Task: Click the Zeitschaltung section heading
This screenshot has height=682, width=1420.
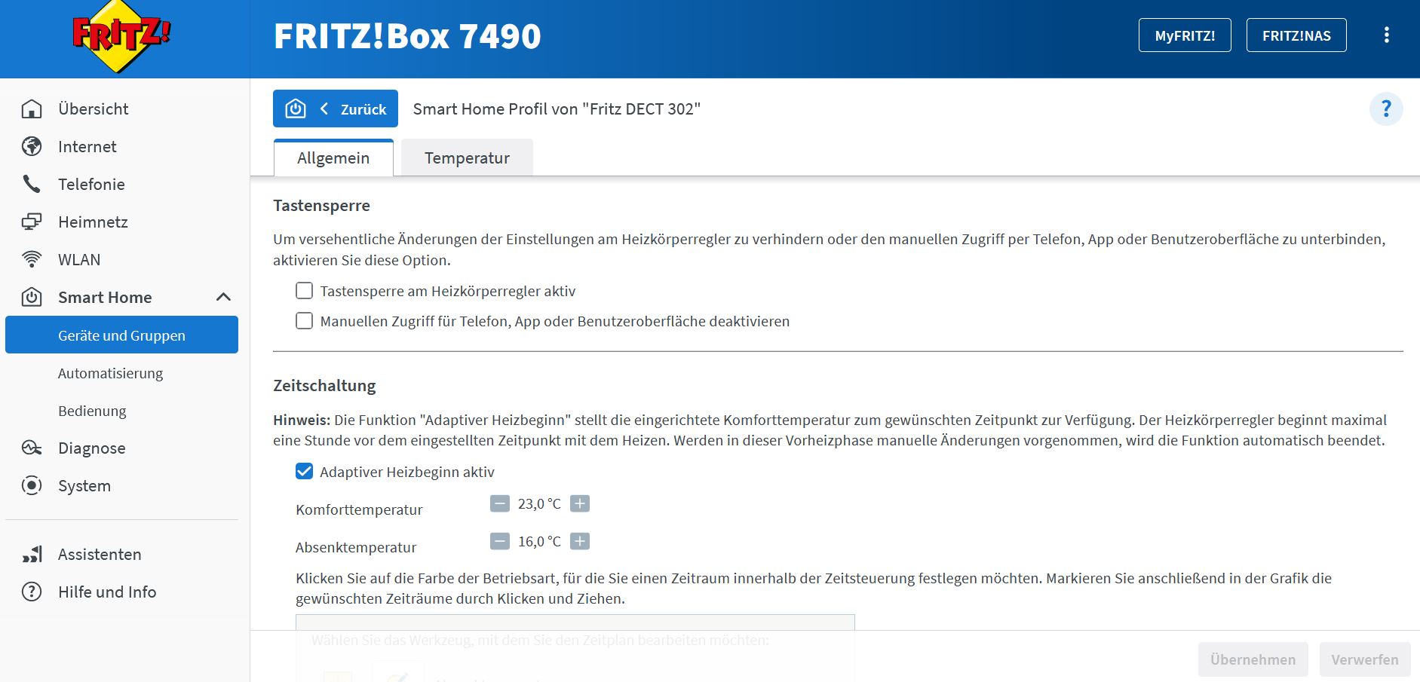Action: tap(324, 386)
